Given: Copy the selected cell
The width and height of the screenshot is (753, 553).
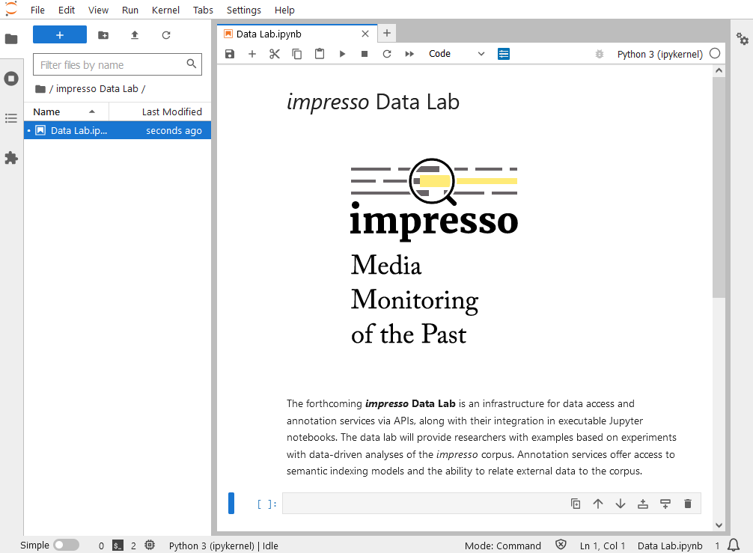Looking at the screenshot, I should pos(296,54).
